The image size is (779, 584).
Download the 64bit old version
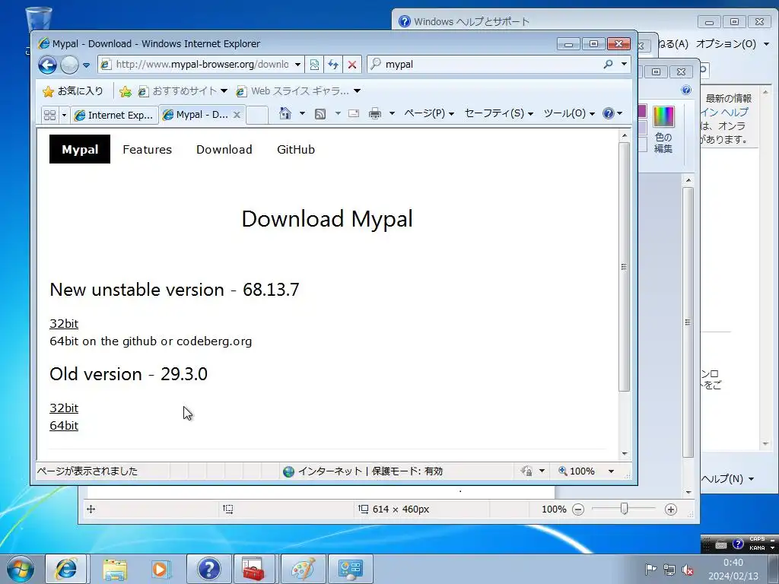[x=64, y=426]
